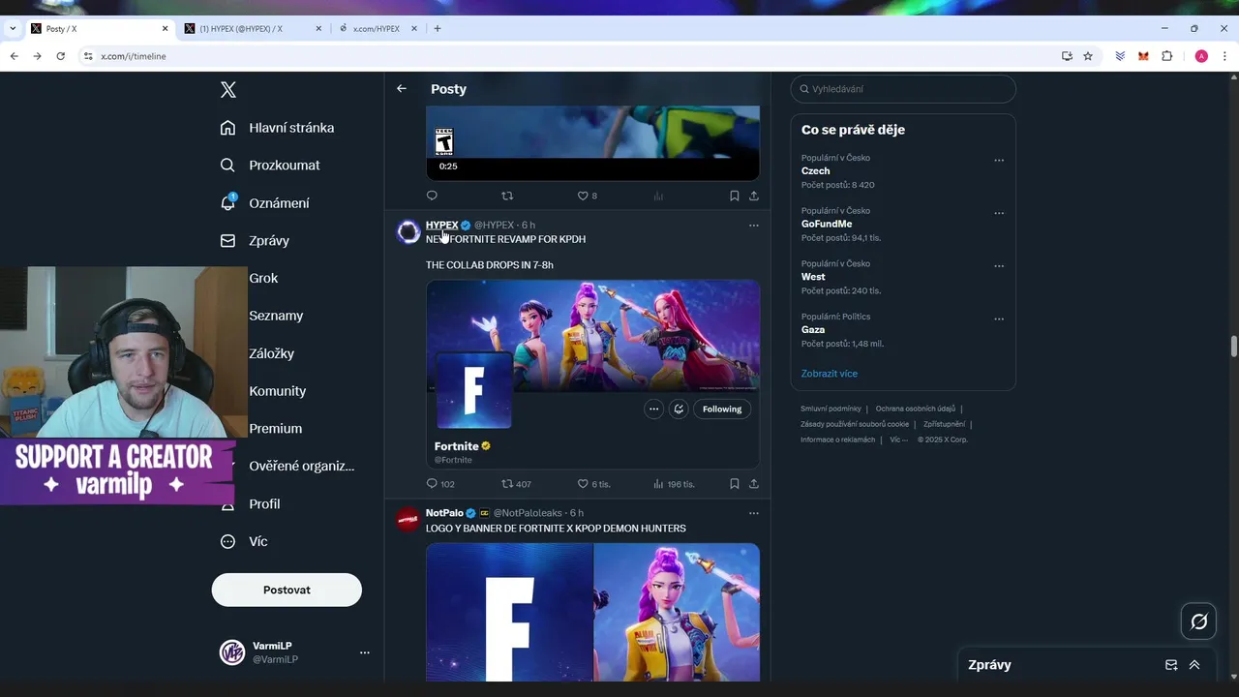Open the Chrome profile avatar A

click(1201, 56)
